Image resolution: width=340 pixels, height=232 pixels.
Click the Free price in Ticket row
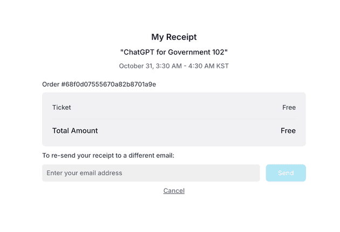(289, 107)
